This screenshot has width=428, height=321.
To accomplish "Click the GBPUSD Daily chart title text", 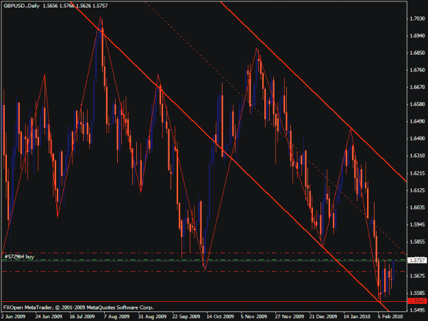I will [x=55, y=5].
